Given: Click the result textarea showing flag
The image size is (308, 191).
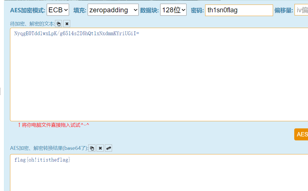Looking at the screenshot, I should (159, 173).
